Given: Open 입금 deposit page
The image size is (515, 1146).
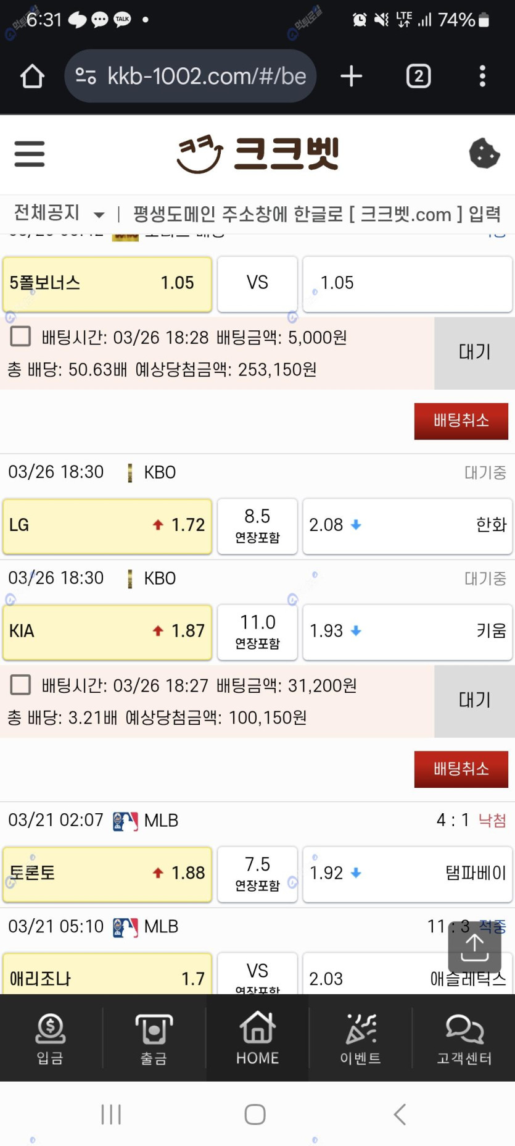Looking at the screenshot, I should click(51, 1040).
